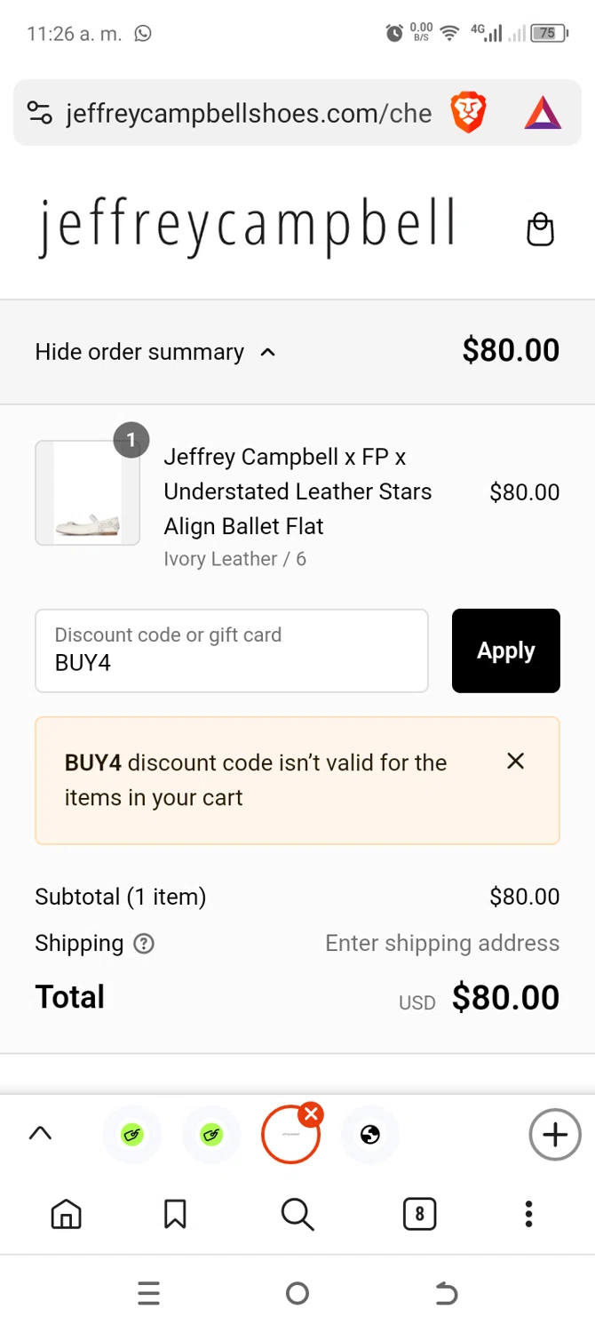The width and height of the screenshot is (595, 1333).
Task: Open tab switcher showing 8 tabs
Action: pyautogui.click(x=419, y=1214)
